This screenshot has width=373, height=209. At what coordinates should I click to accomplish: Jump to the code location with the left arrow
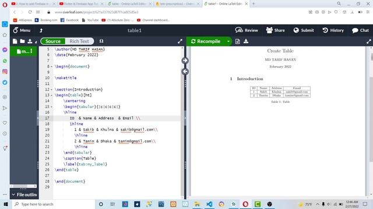point(185,71)
